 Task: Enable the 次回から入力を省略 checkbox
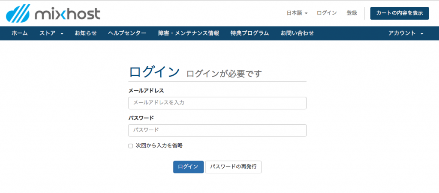click(131, 146)
